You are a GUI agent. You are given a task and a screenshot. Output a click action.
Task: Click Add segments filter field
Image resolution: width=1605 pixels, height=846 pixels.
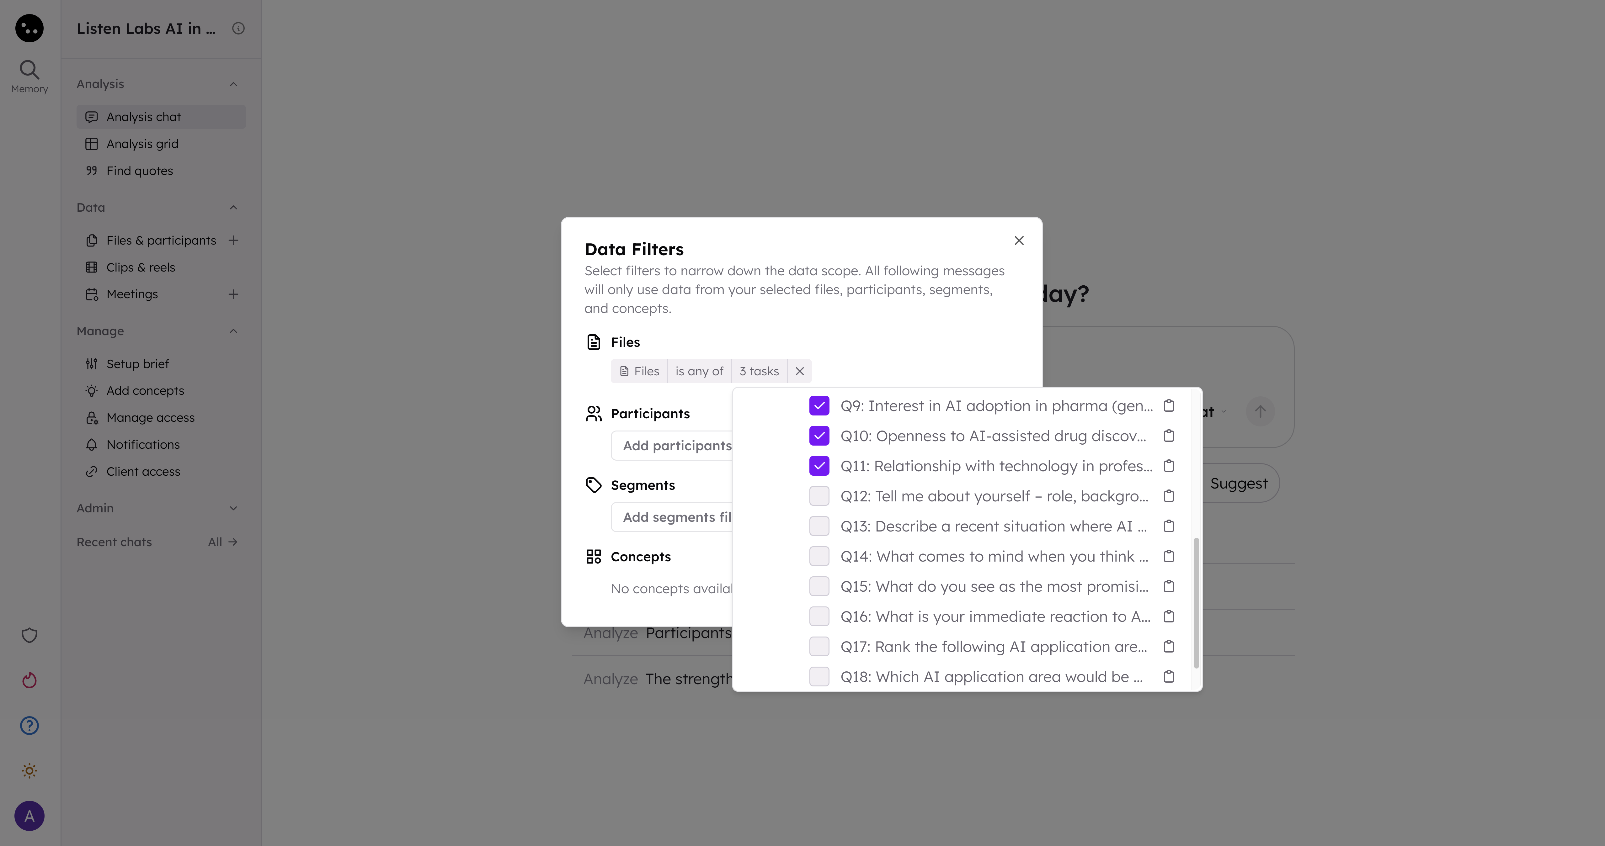pos(672,517)
